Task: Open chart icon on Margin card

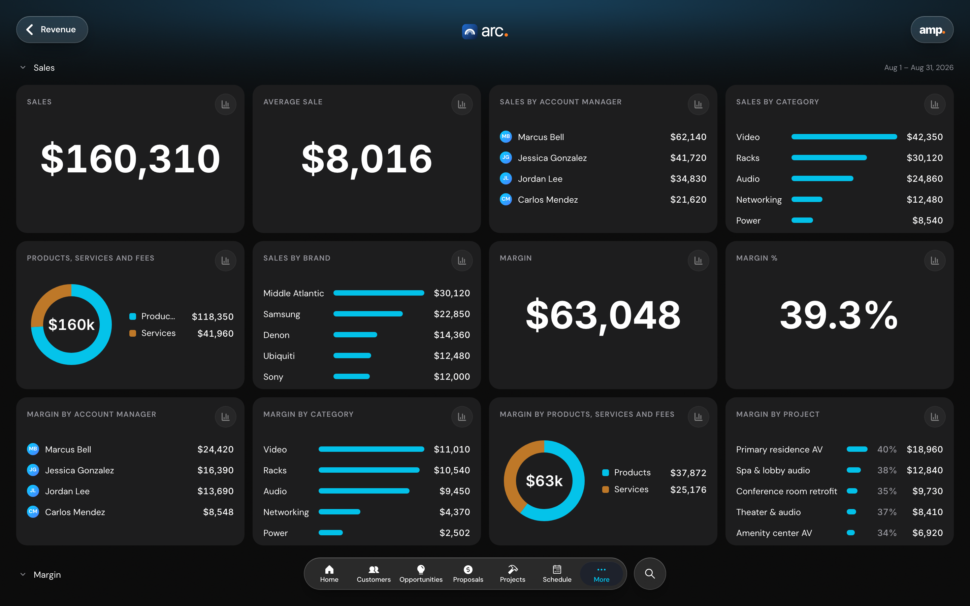Action: coord(698,261)
